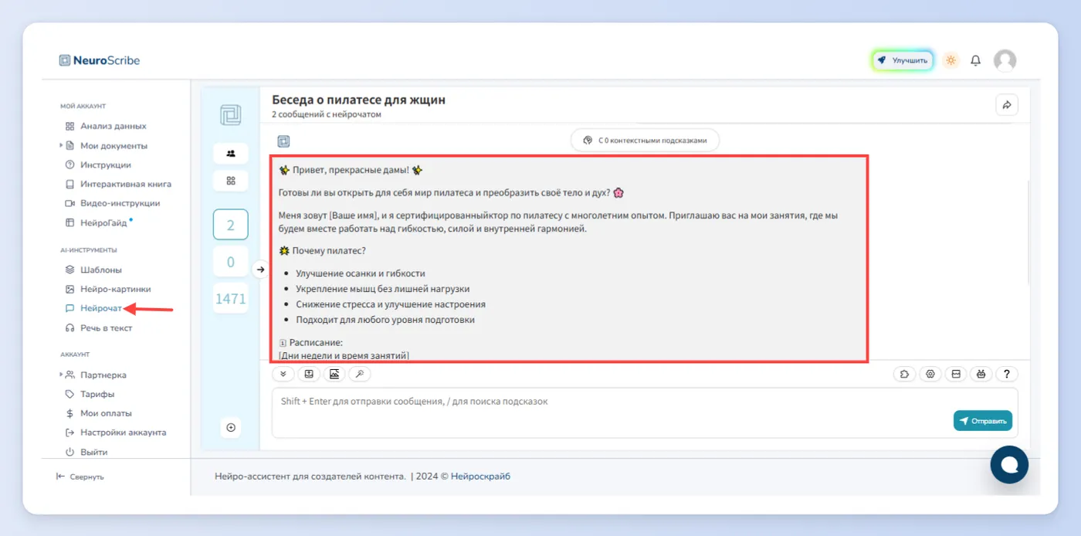Open the Нейроскрайб footer link

(x=480, y=477)
